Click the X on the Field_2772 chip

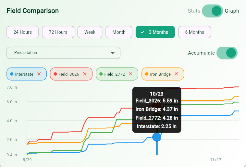pos(130,74)
